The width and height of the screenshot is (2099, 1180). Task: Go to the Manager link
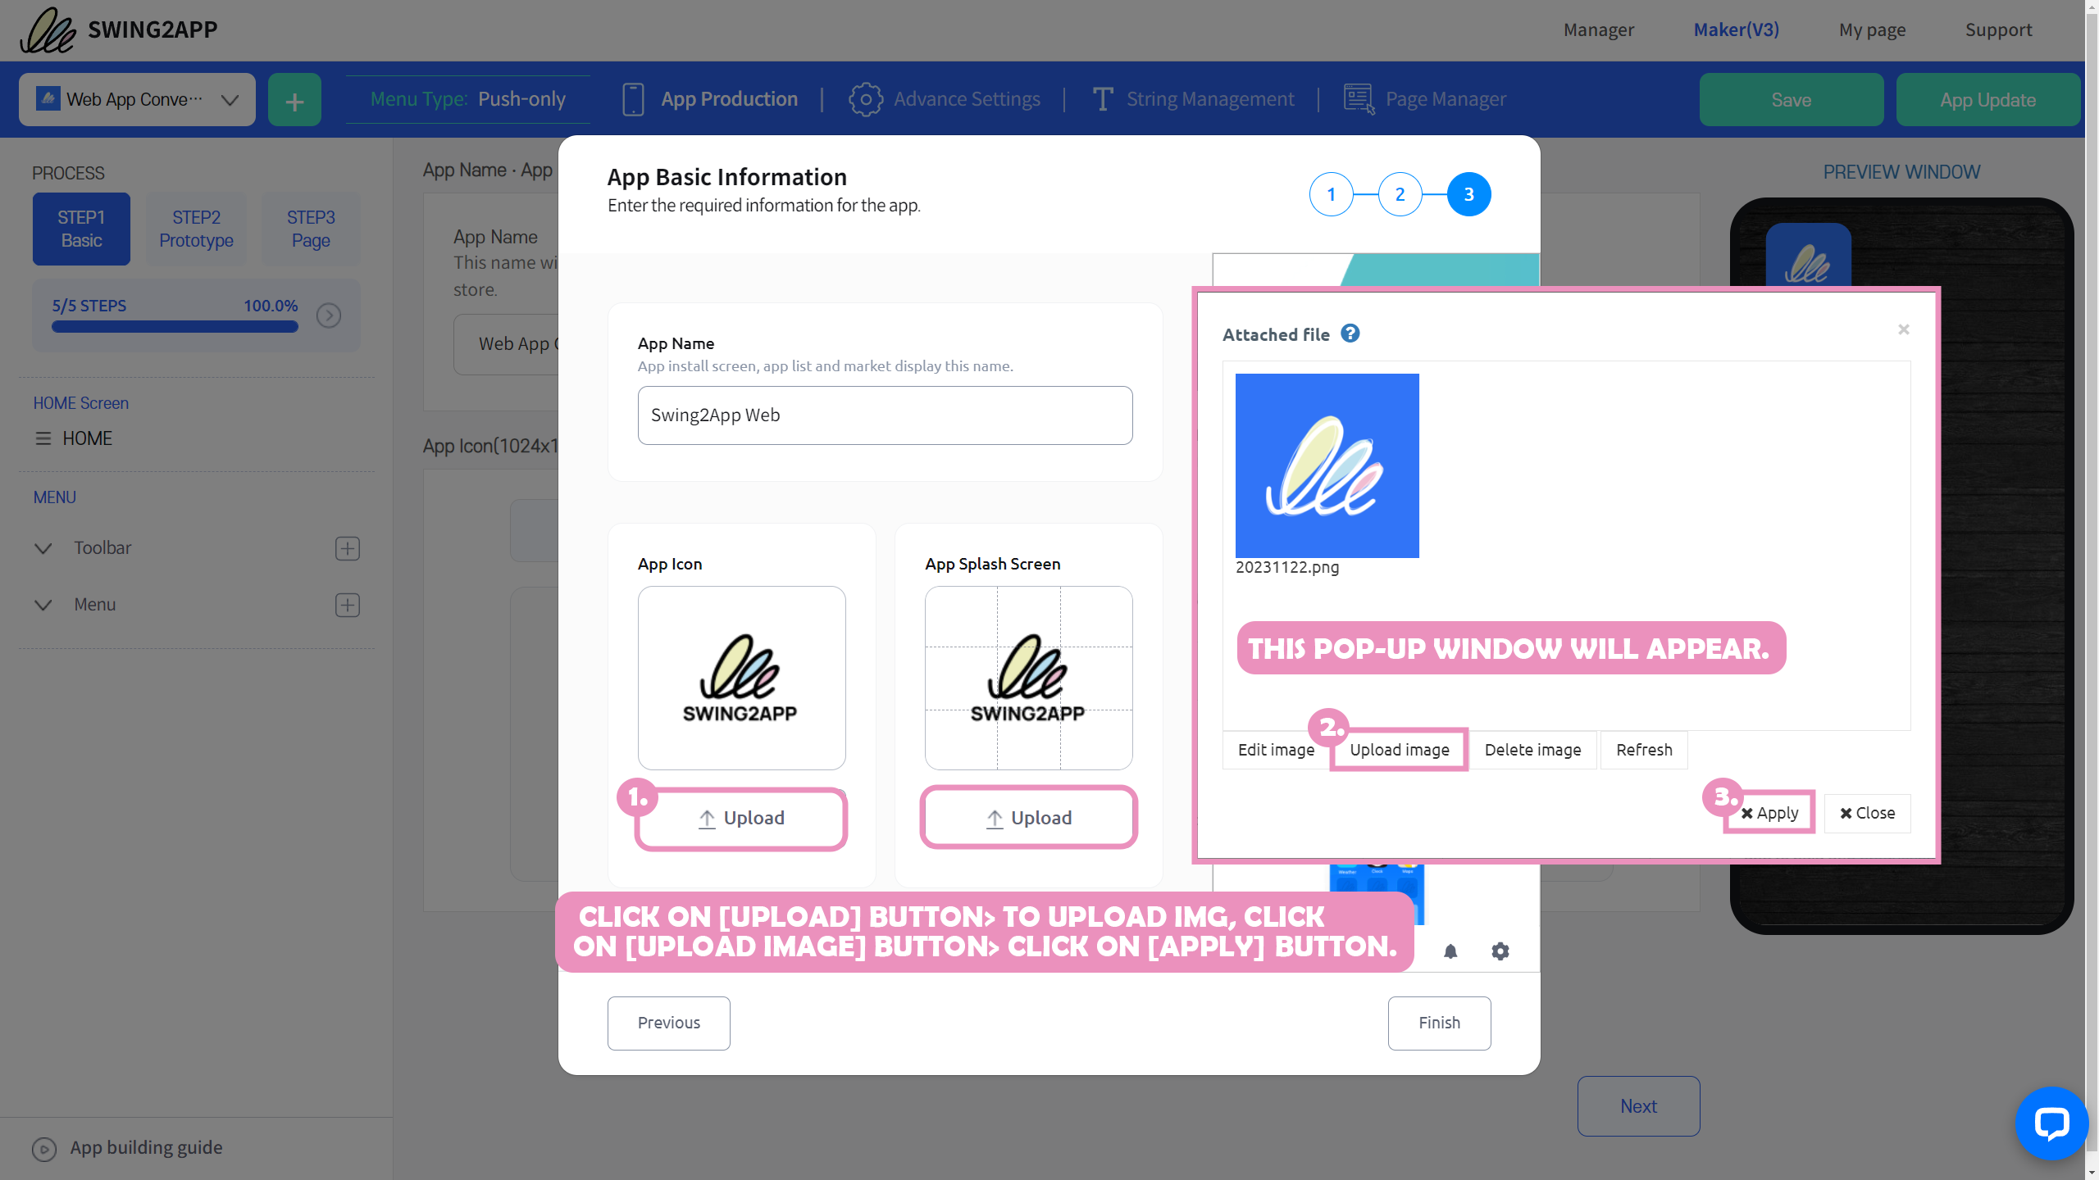click(x=1598, y=29)
